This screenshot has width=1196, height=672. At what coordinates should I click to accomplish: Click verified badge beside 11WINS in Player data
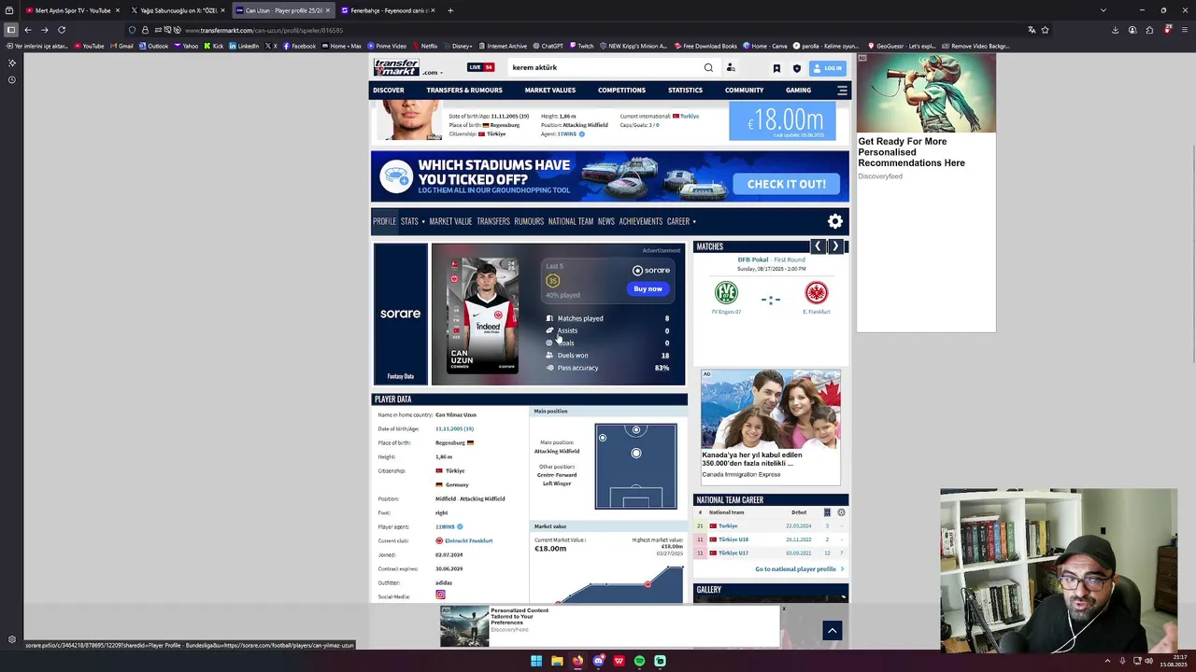(x=460, y=526)
